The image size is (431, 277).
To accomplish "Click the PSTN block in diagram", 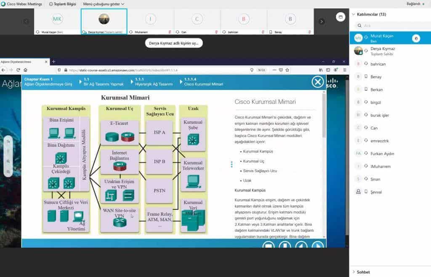I will pos(160,191).
